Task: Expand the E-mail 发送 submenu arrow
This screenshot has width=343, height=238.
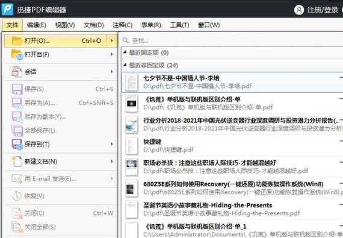Action: click(x=112, y=179)
